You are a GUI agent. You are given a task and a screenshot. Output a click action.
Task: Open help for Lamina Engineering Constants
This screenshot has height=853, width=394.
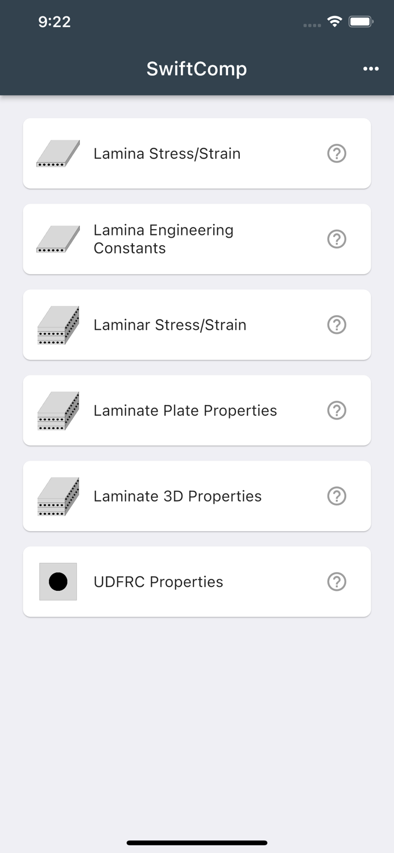[x=337, y=239]
